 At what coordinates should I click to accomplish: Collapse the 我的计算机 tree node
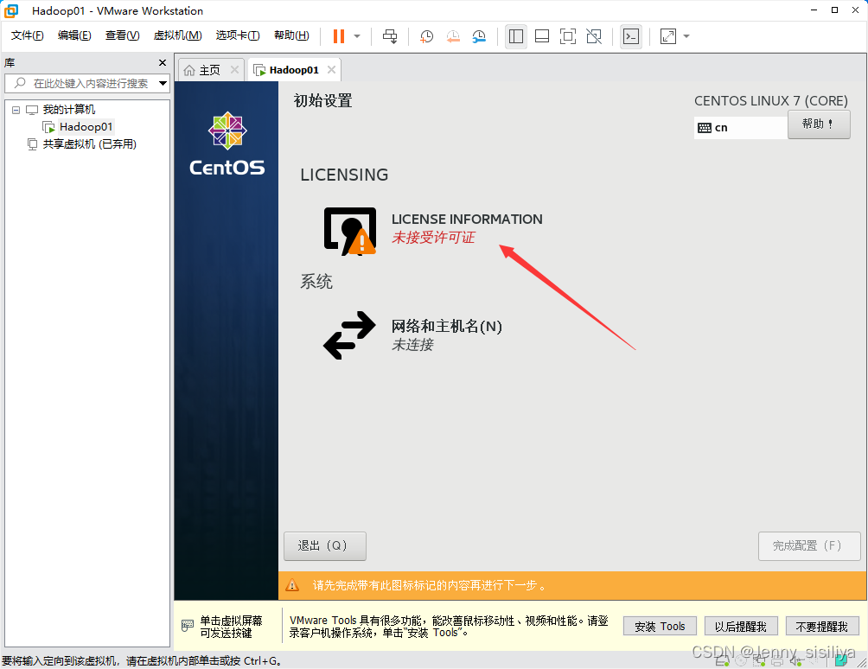(14, 109)
